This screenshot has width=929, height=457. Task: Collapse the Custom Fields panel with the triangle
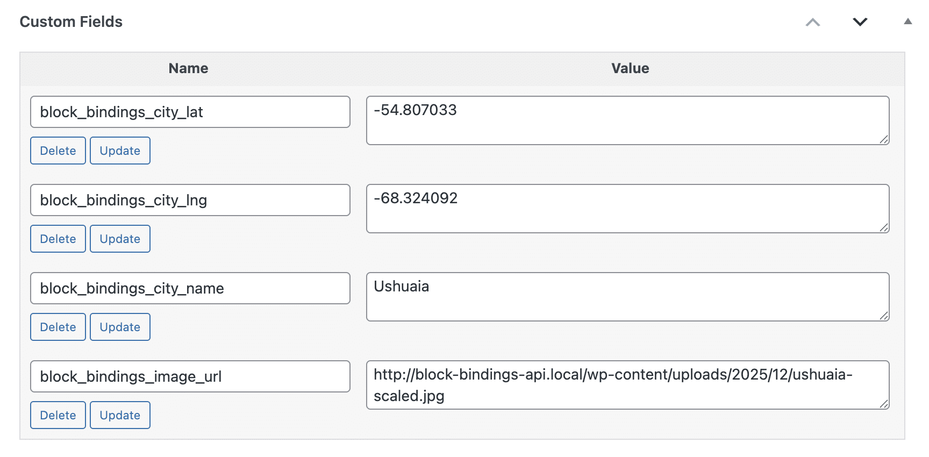coord(908,22)
